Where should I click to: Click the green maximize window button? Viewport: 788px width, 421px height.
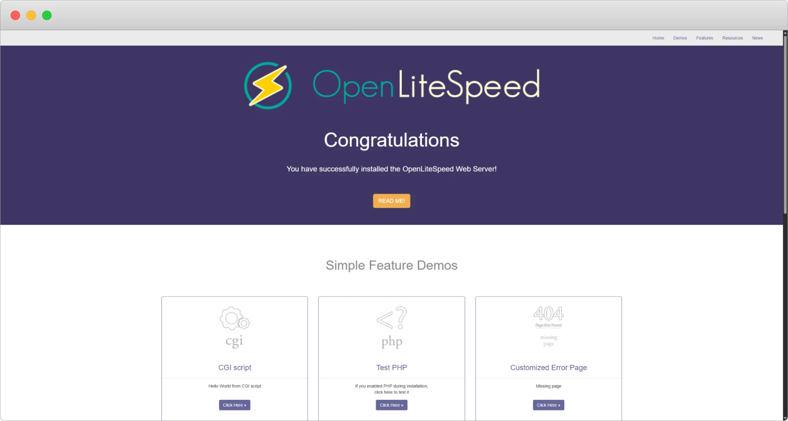pyautogui.click(x=47, y=15)
